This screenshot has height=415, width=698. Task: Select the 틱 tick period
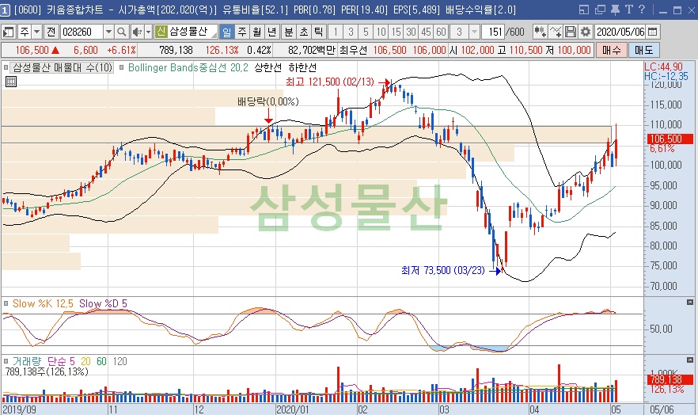318,32
